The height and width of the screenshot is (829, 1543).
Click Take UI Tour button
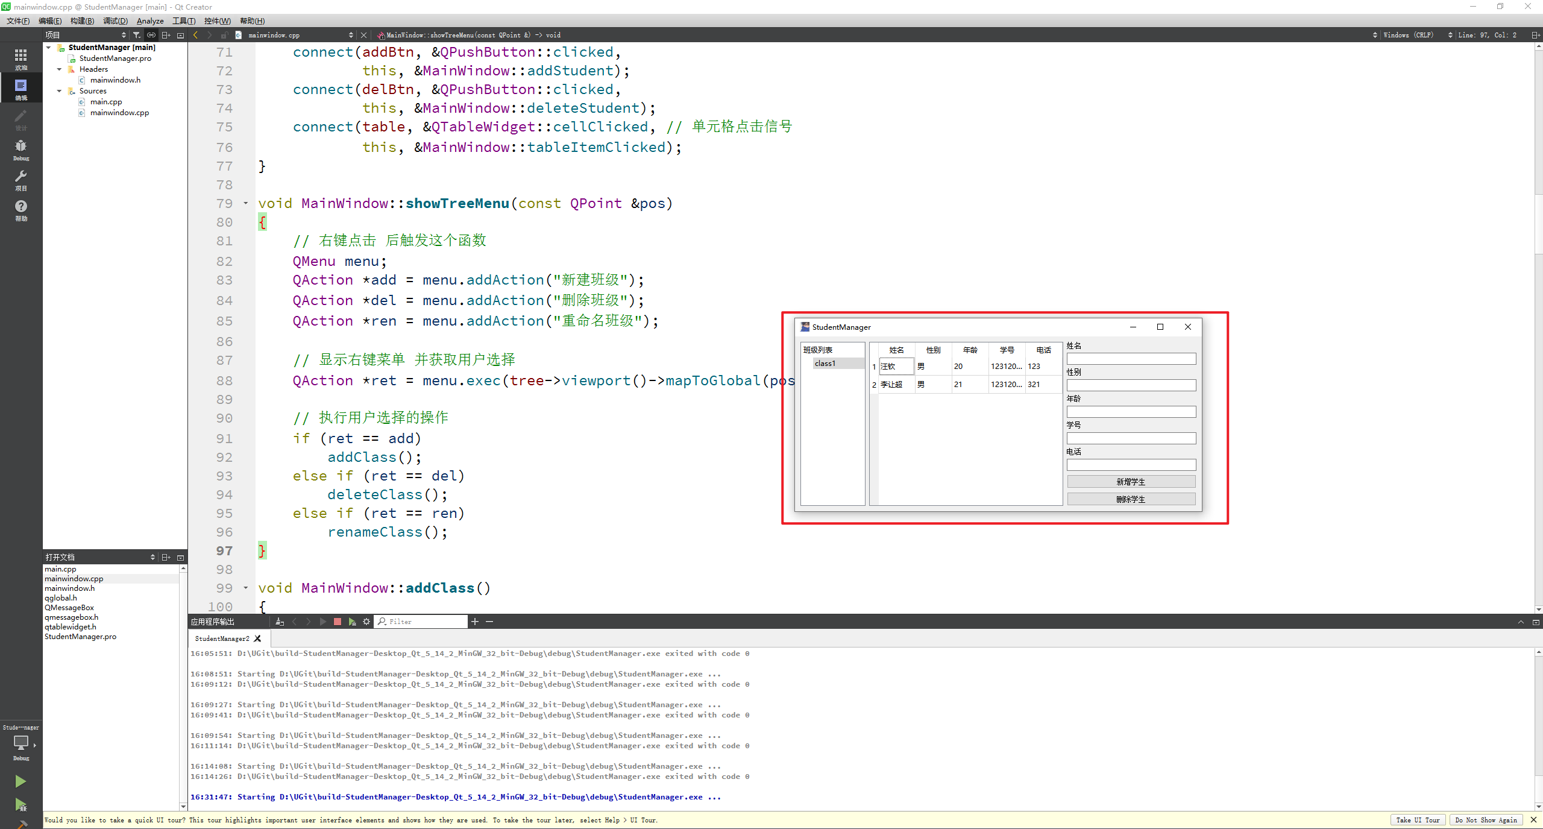click(x=1418, y=820)
